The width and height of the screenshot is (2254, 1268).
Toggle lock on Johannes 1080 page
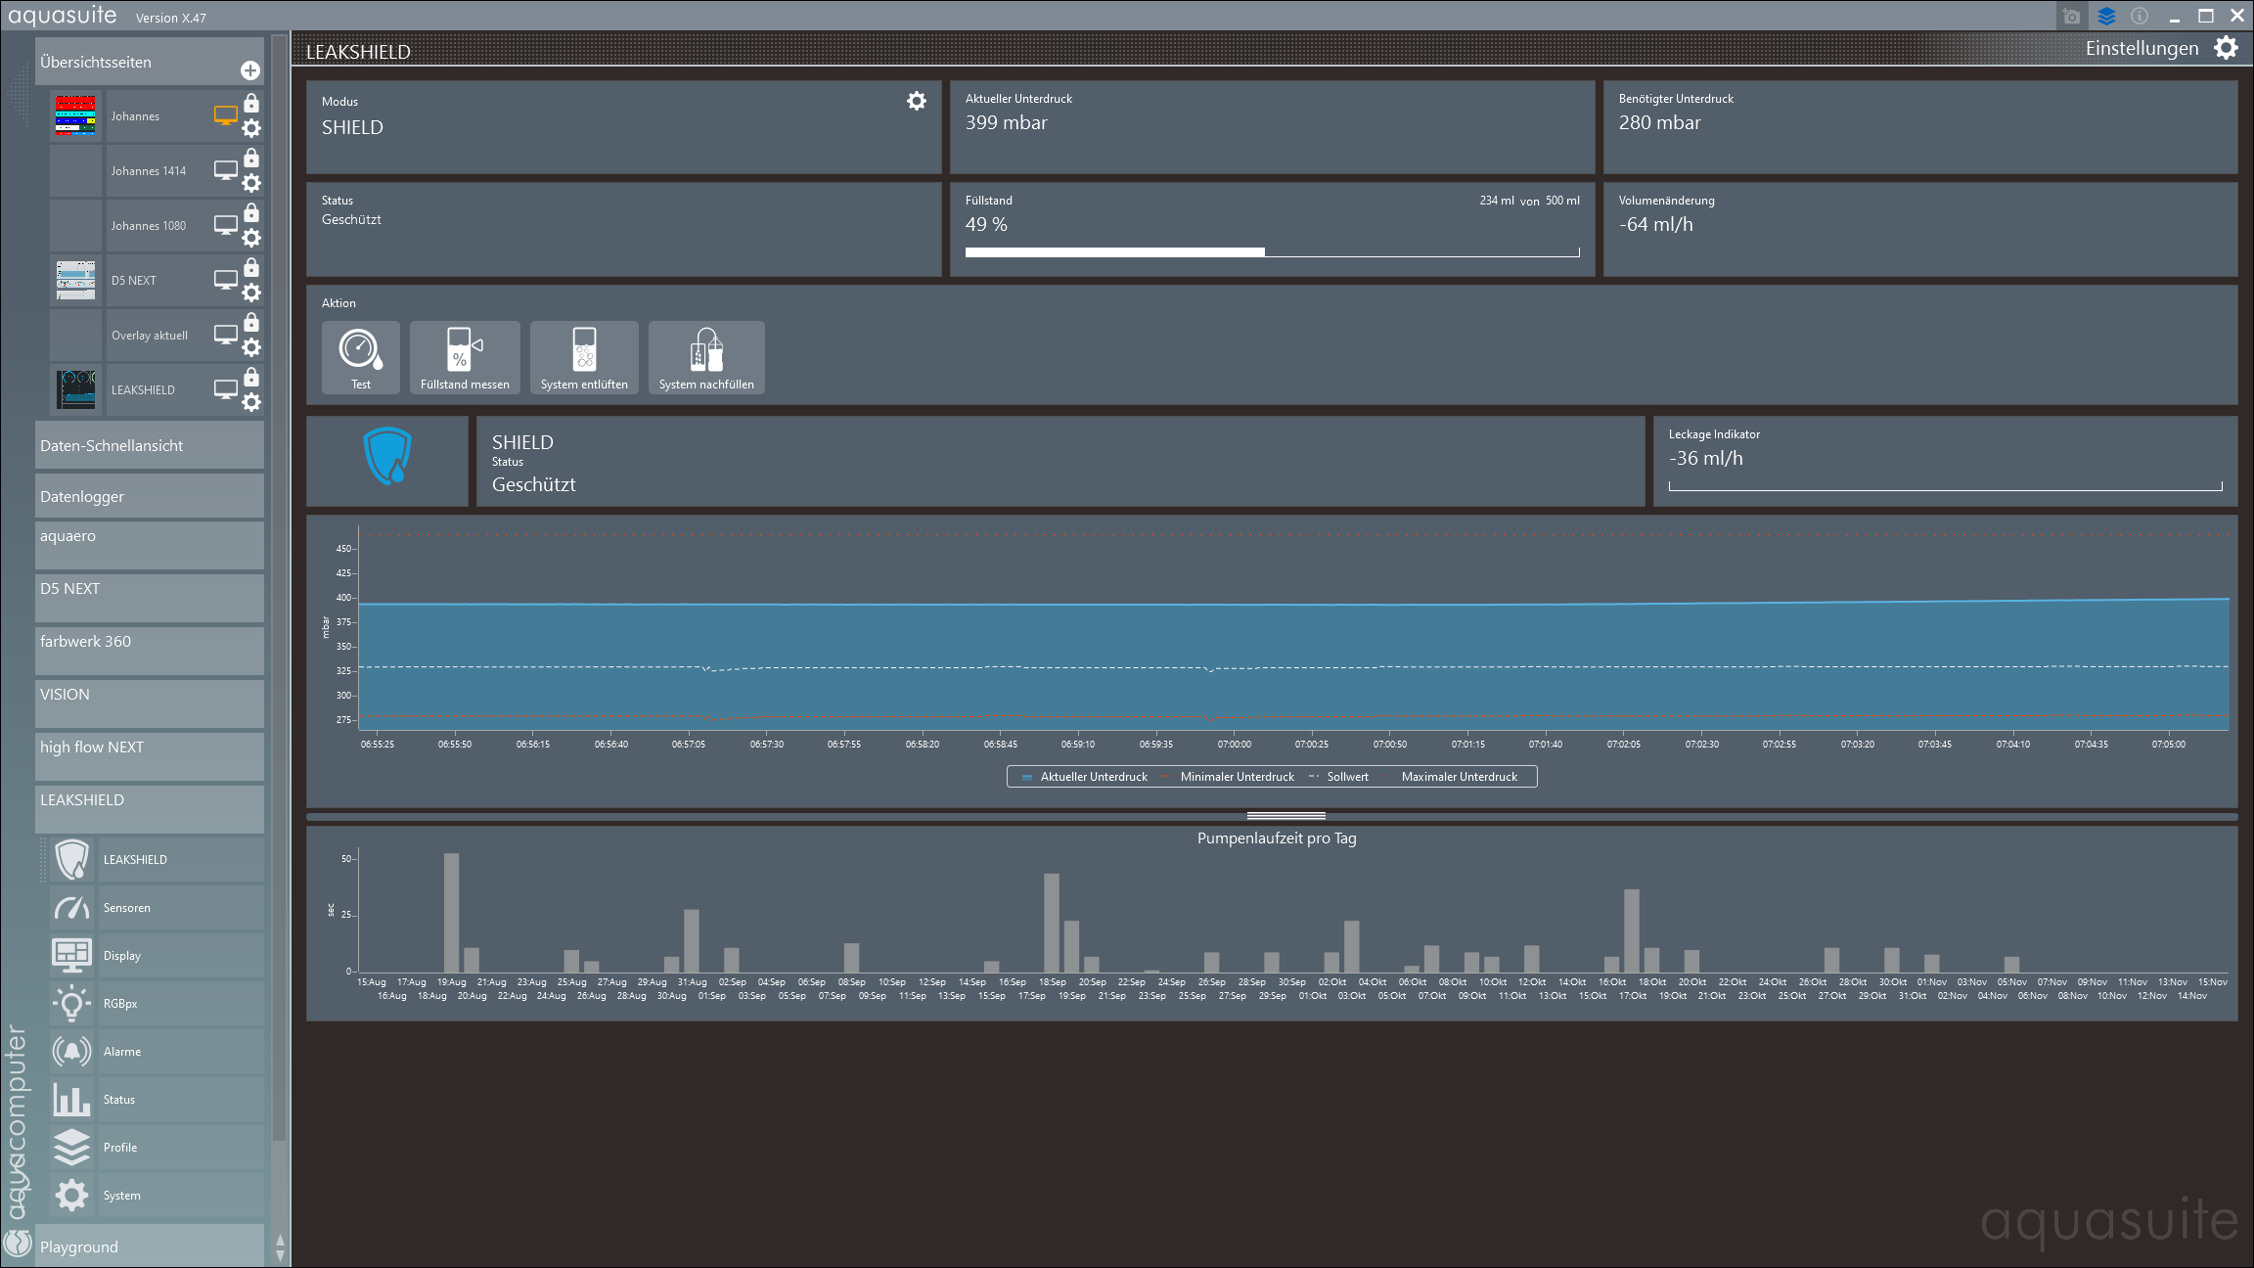coord(251,212)
